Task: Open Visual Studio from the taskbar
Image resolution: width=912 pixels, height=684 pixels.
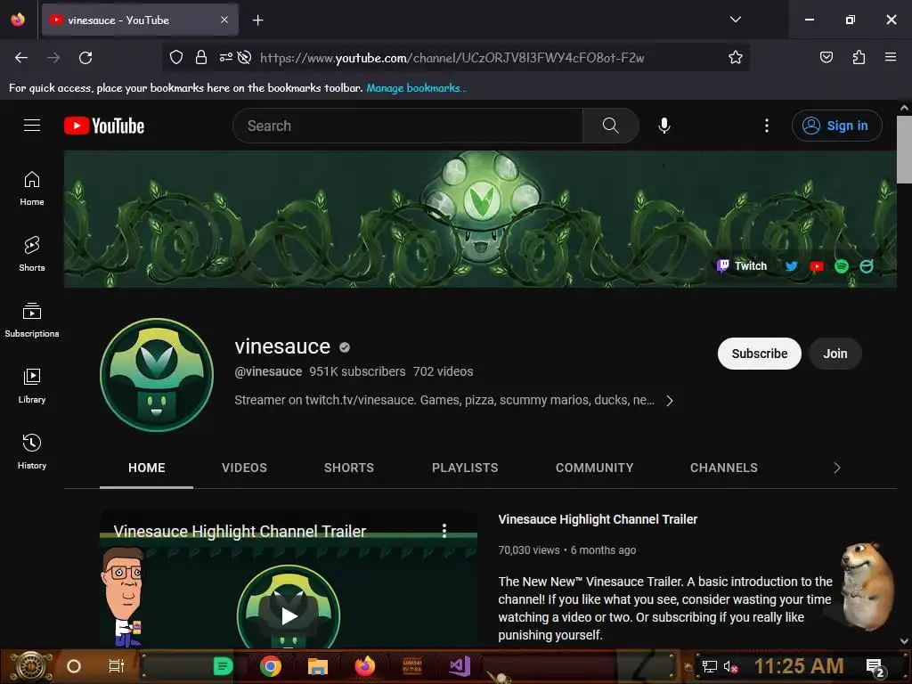Action: point(460,666)
